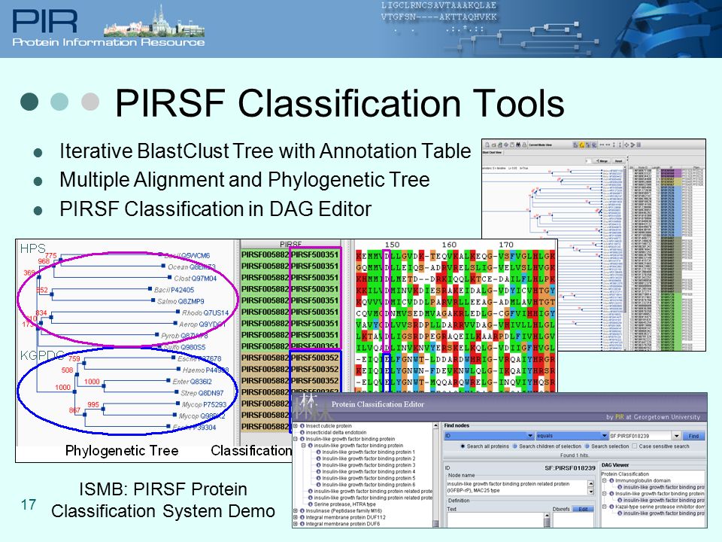Click the purple SF cell in BlastClust annotation table
This screenshot has height=542, width=722.
672,173
